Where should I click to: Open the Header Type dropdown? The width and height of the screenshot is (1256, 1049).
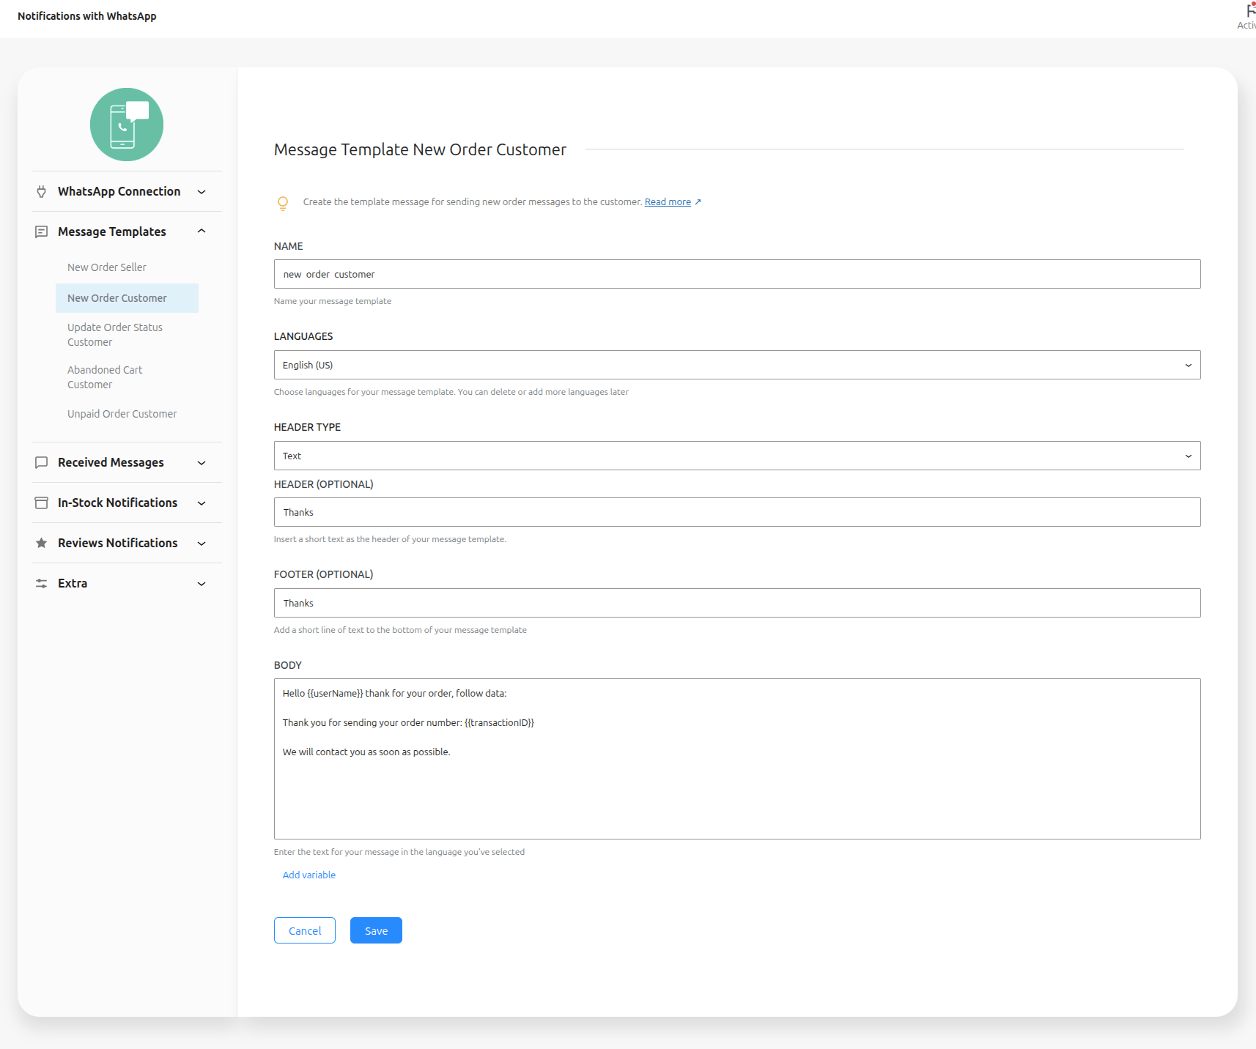[736, 456]
